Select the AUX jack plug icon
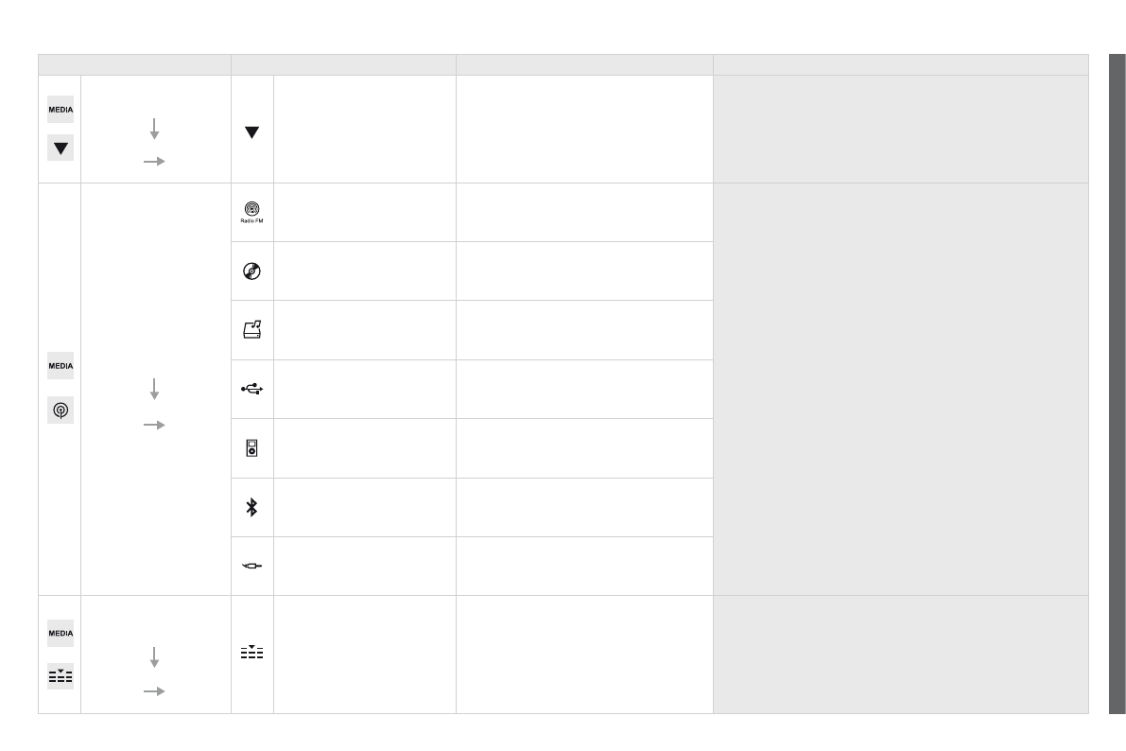 coord(251,566)
